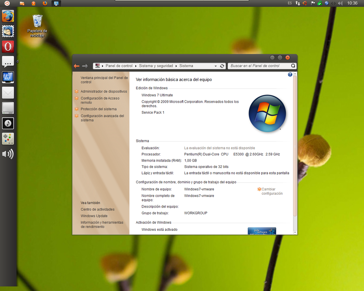Click the blue globe tray icon
This screenshot has width=364, height=291.
(327, 3)
